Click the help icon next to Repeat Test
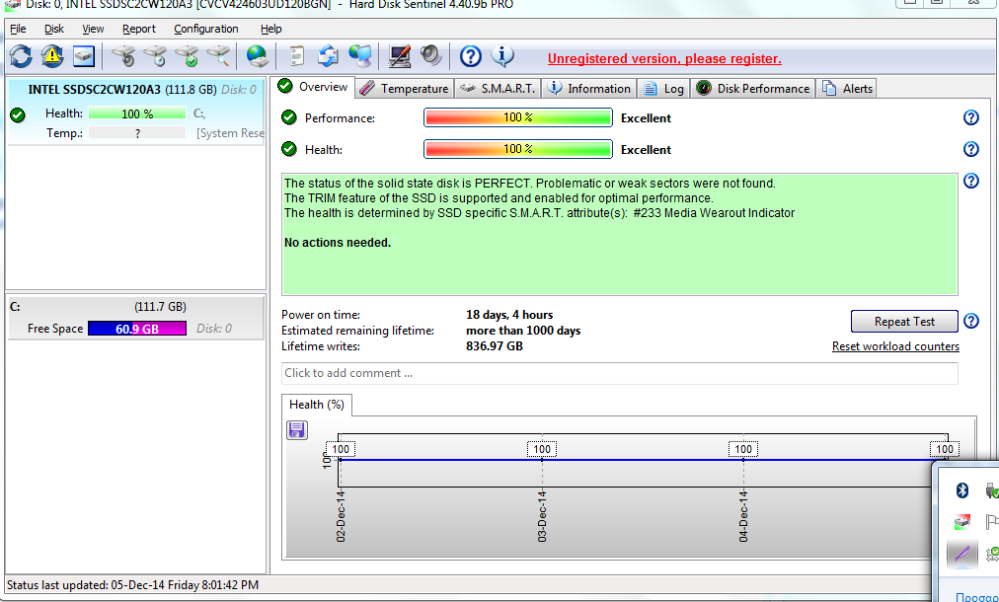Image resolution: width=999 pixels, height=602 pixels. point(971,321)
